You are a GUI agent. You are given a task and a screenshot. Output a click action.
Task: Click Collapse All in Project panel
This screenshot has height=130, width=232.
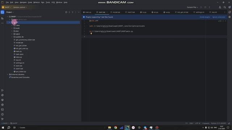[x=72, y=12]
